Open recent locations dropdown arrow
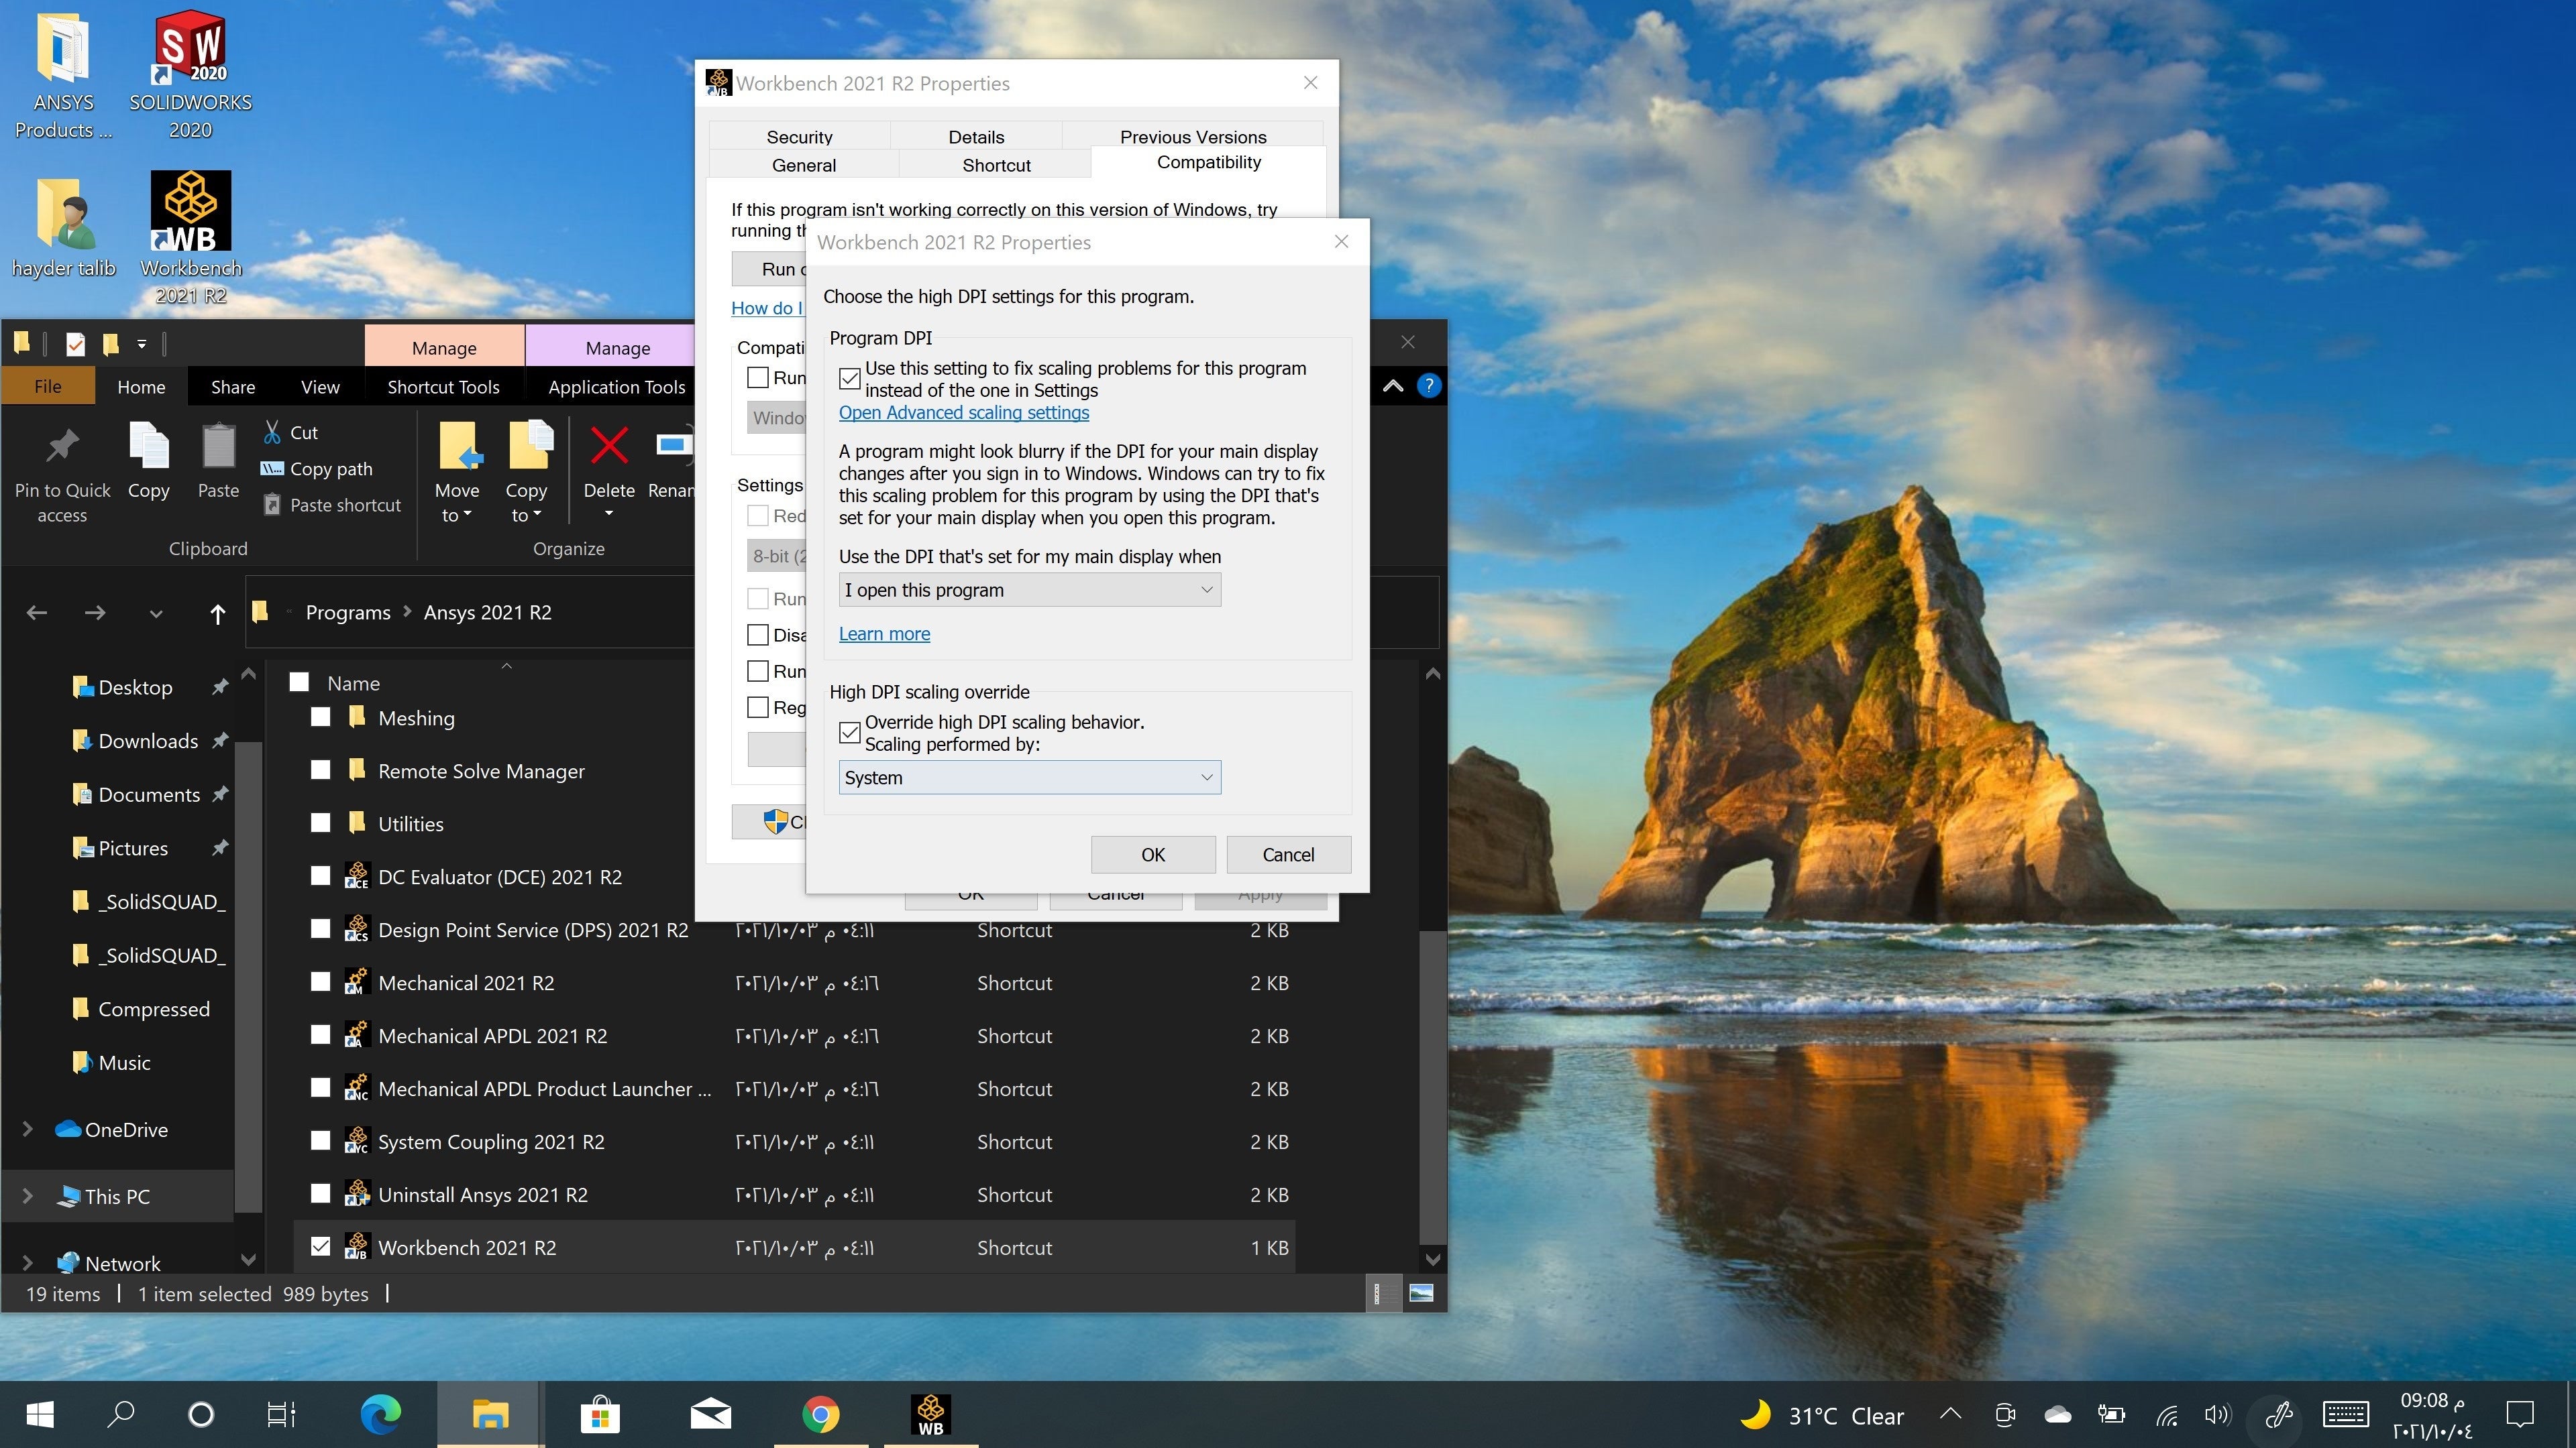2576x1448 pixels. [x=156, y=613]
